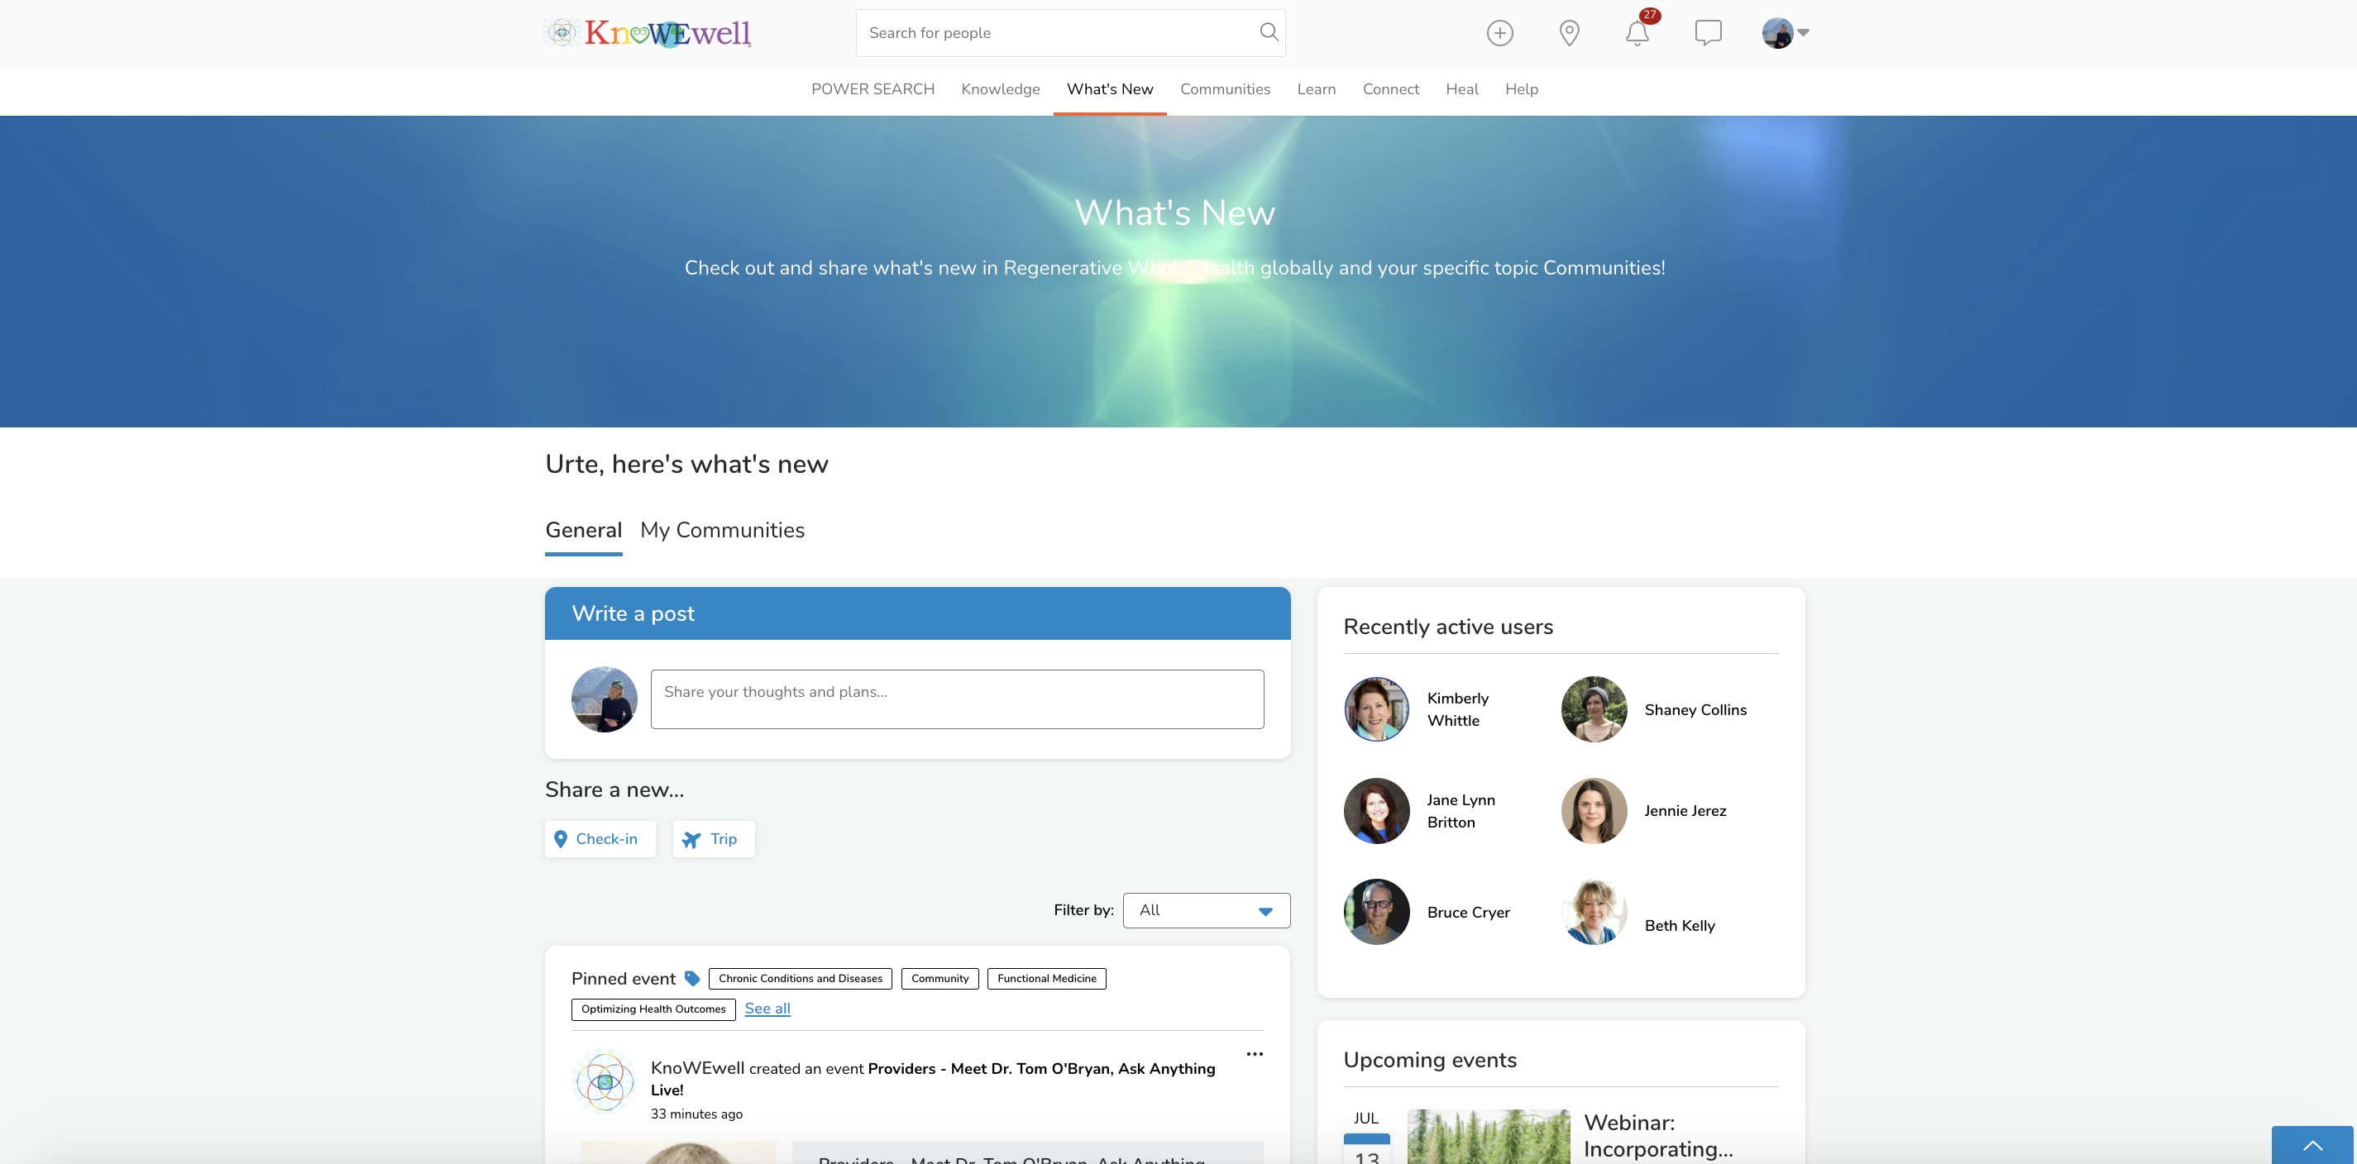
Task: Click Bruce Cryer's profile photo
Action: click(1376, 912)
